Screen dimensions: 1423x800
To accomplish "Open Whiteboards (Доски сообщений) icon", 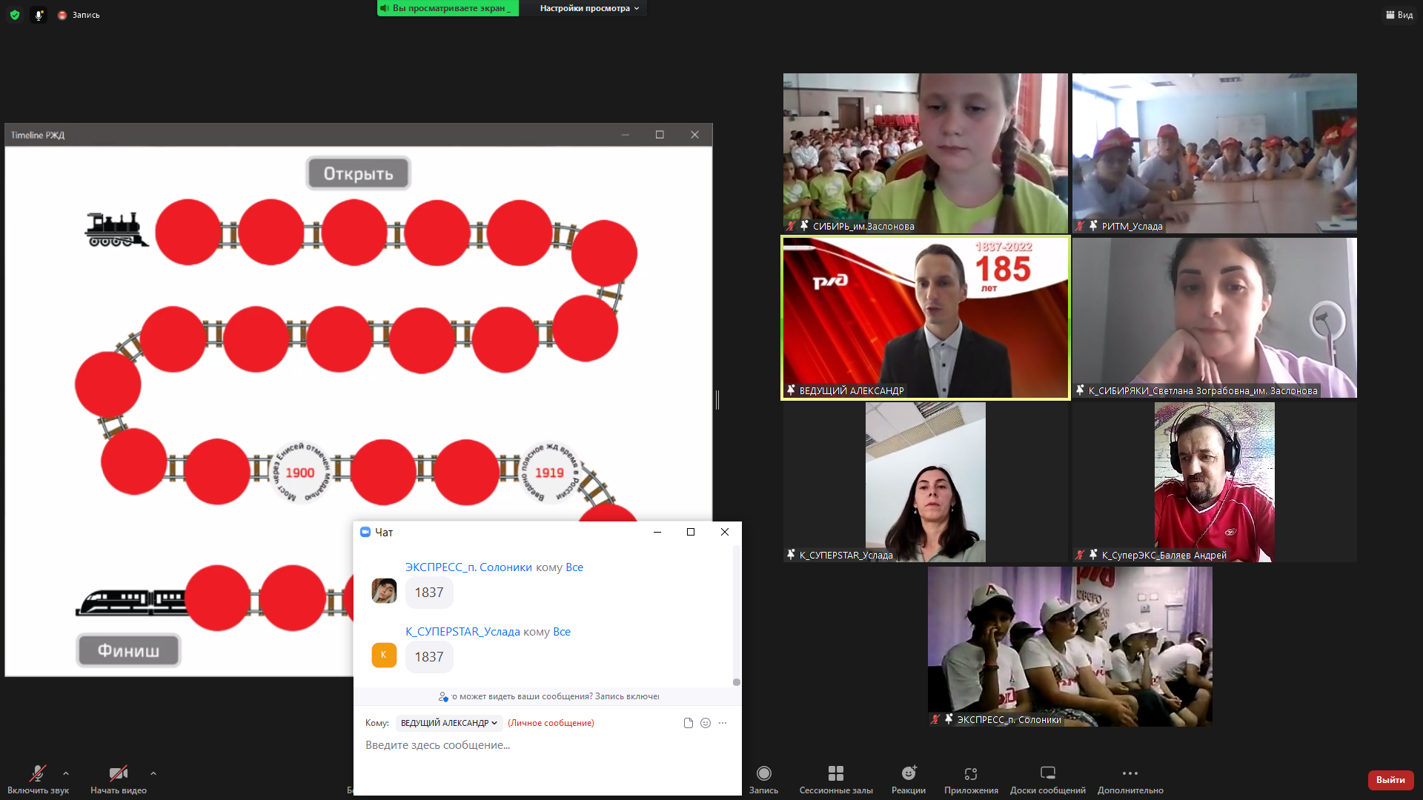I will (x=1047, y=773).
